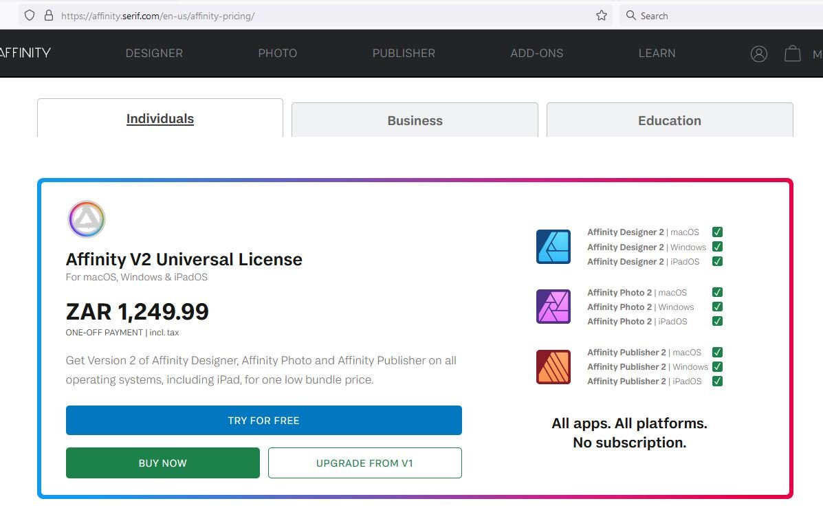Click the Affinity logo in the header
Viewport: 823px width, 510px height.
click(25, 53)
